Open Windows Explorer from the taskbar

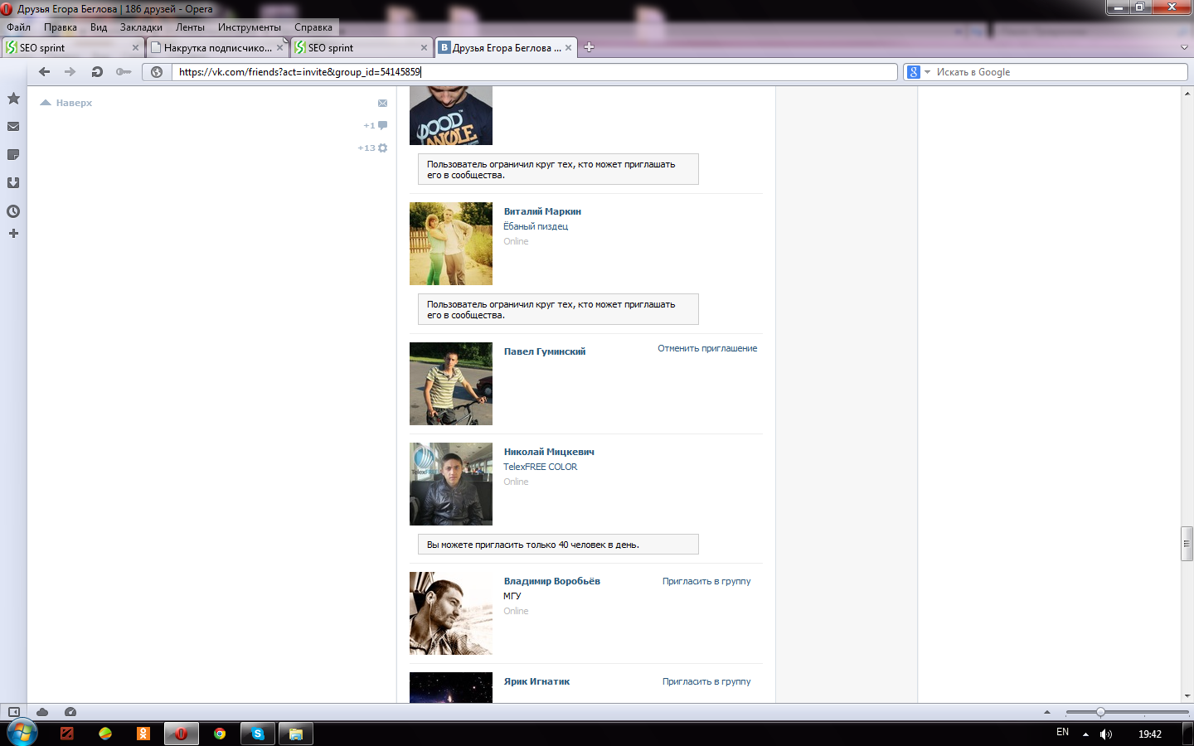296,734
